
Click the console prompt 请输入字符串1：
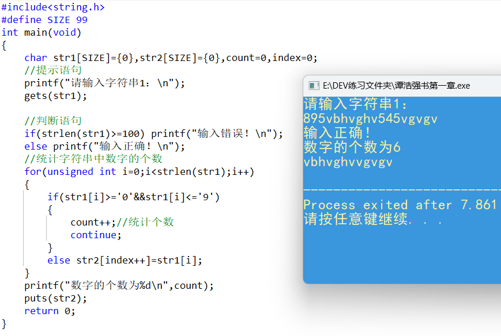tap(355, 104)
